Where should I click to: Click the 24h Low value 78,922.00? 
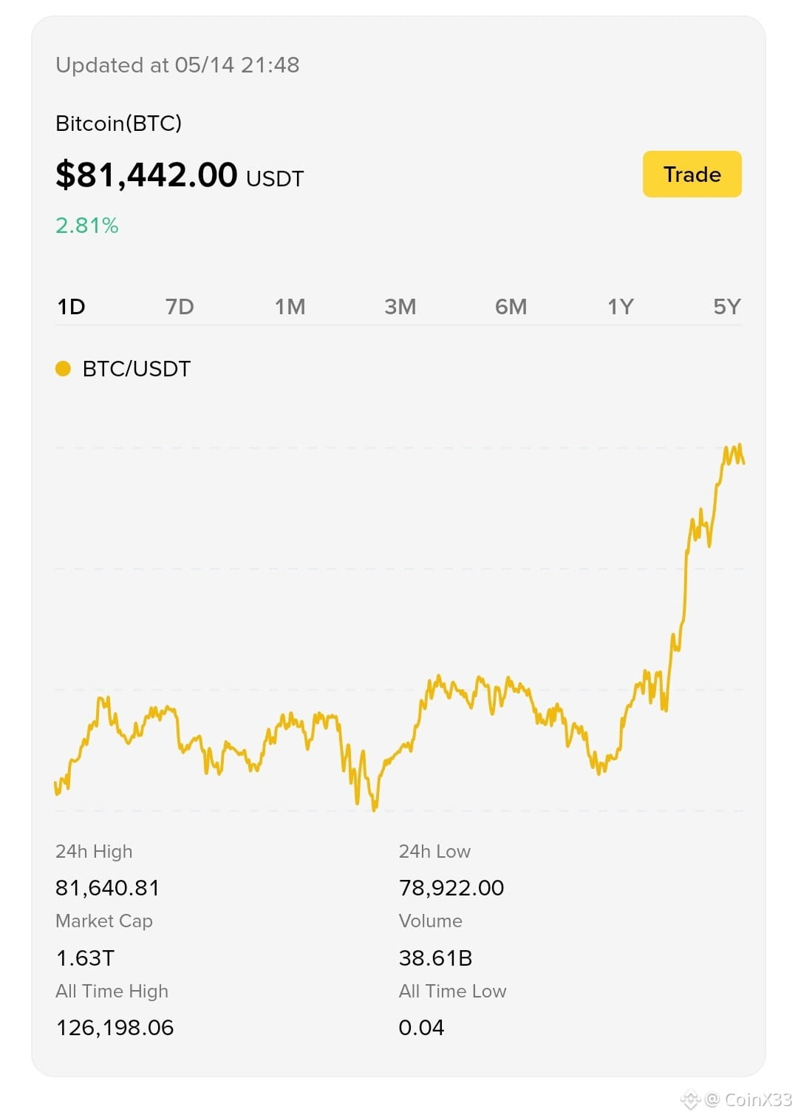tap(451, 887)
